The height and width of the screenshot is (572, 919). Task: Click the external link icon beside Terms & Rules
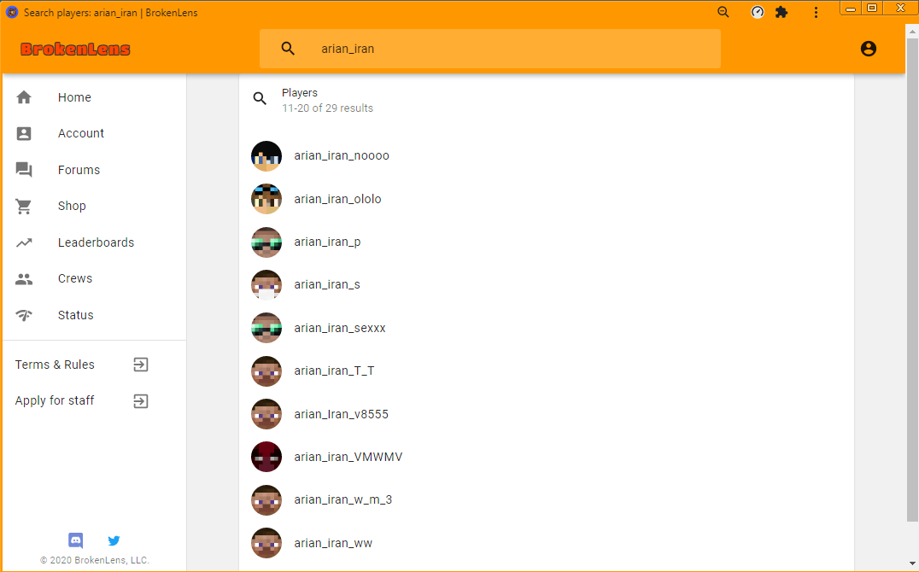coord(141,365)
